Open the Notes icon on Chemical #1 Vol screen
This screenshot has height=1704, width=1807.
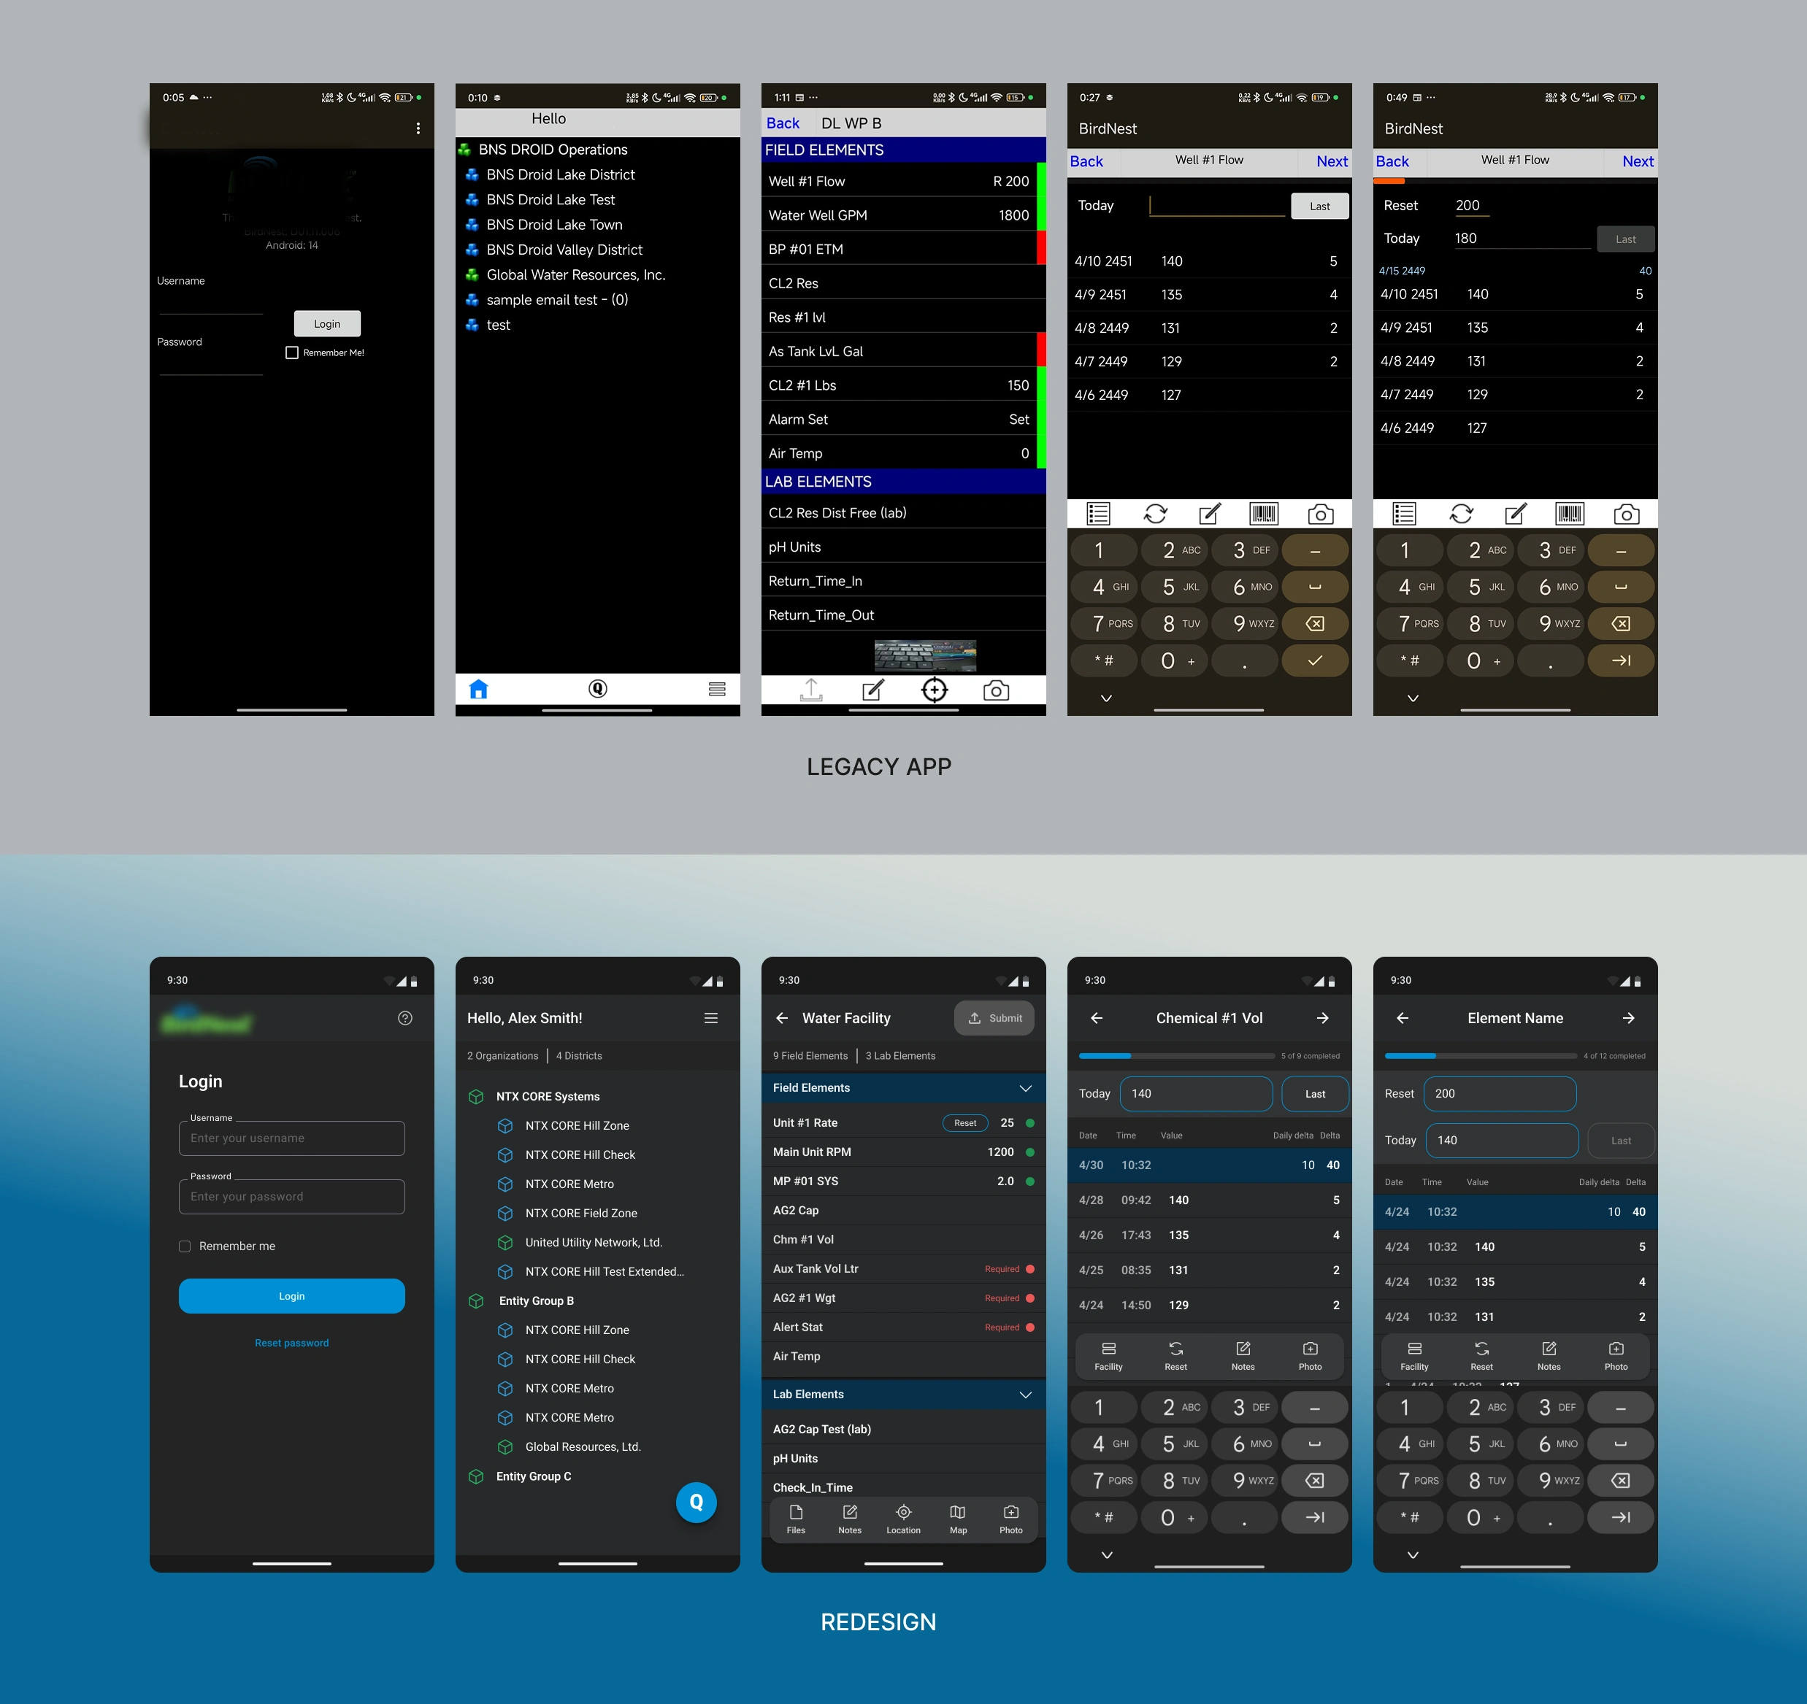pyautogui.click(x=1243, y=1355)
